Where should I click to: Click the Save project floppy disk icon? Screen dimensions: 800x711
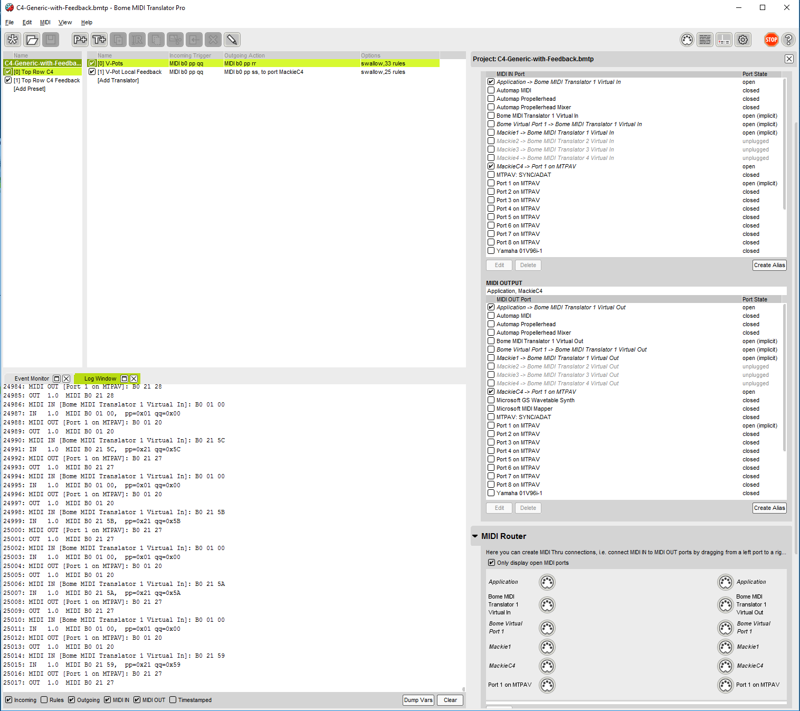coord(51,40)
